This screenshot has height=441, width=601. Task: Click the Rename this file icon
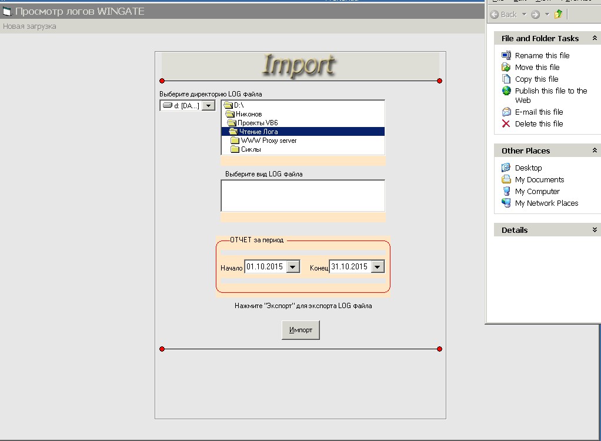(506, 55)
